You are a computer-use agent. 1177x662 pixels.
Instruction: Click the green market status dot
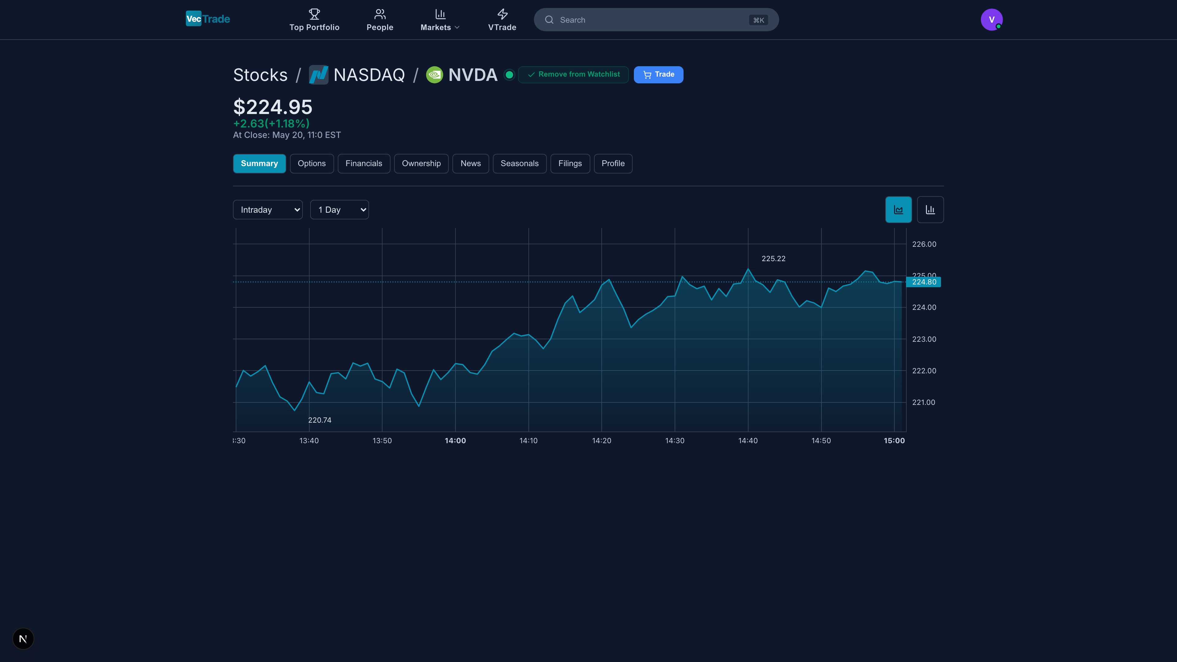tap(509, 75)
